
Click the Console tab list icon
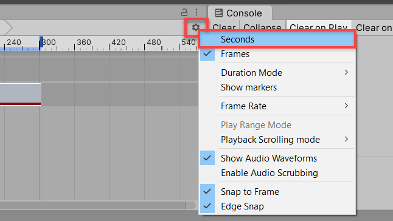(x=218, y=13)
